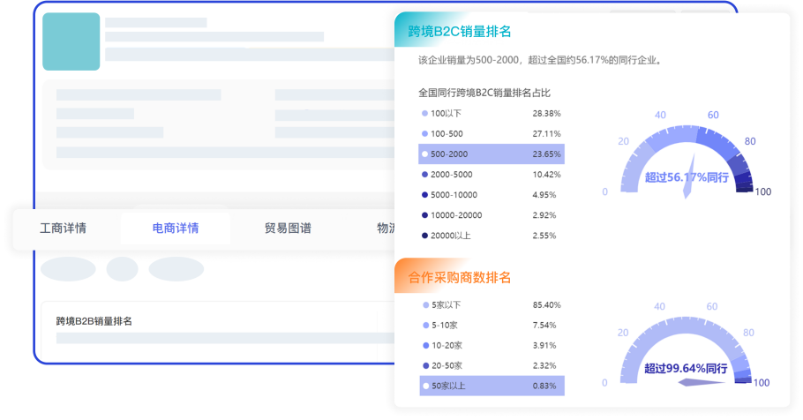The width and height of the screenshot is (803, 420).
Task: Click the 超过56.17%同行 gauge chart
Action: (x=686, y=159)
